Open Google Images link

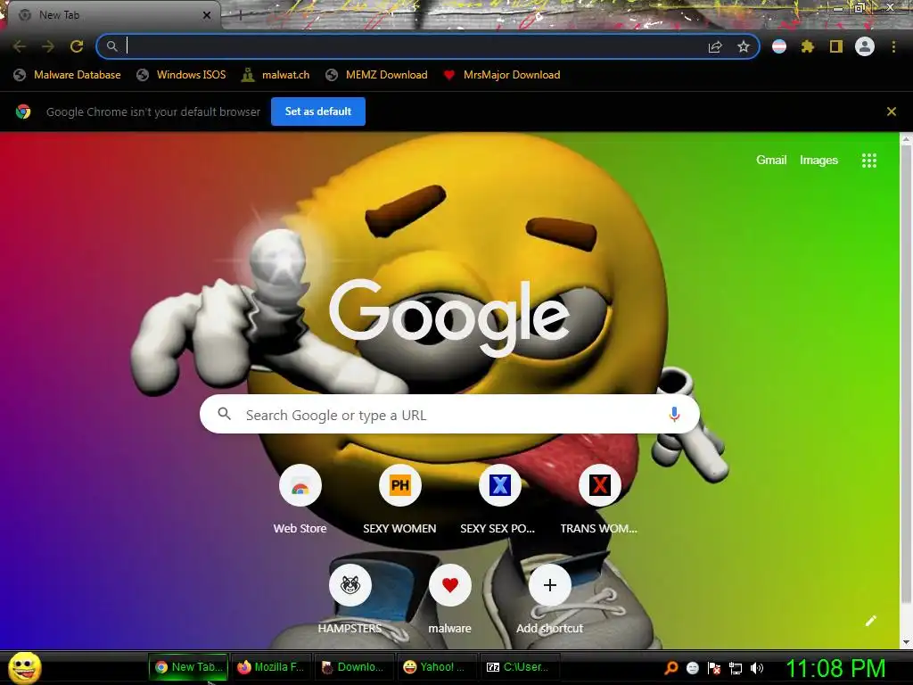point(818,161)
